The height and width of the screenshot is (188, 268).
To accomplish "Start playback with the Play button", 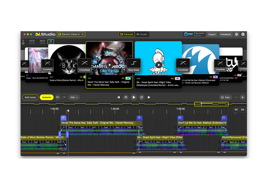I will [x=134, y=97].
